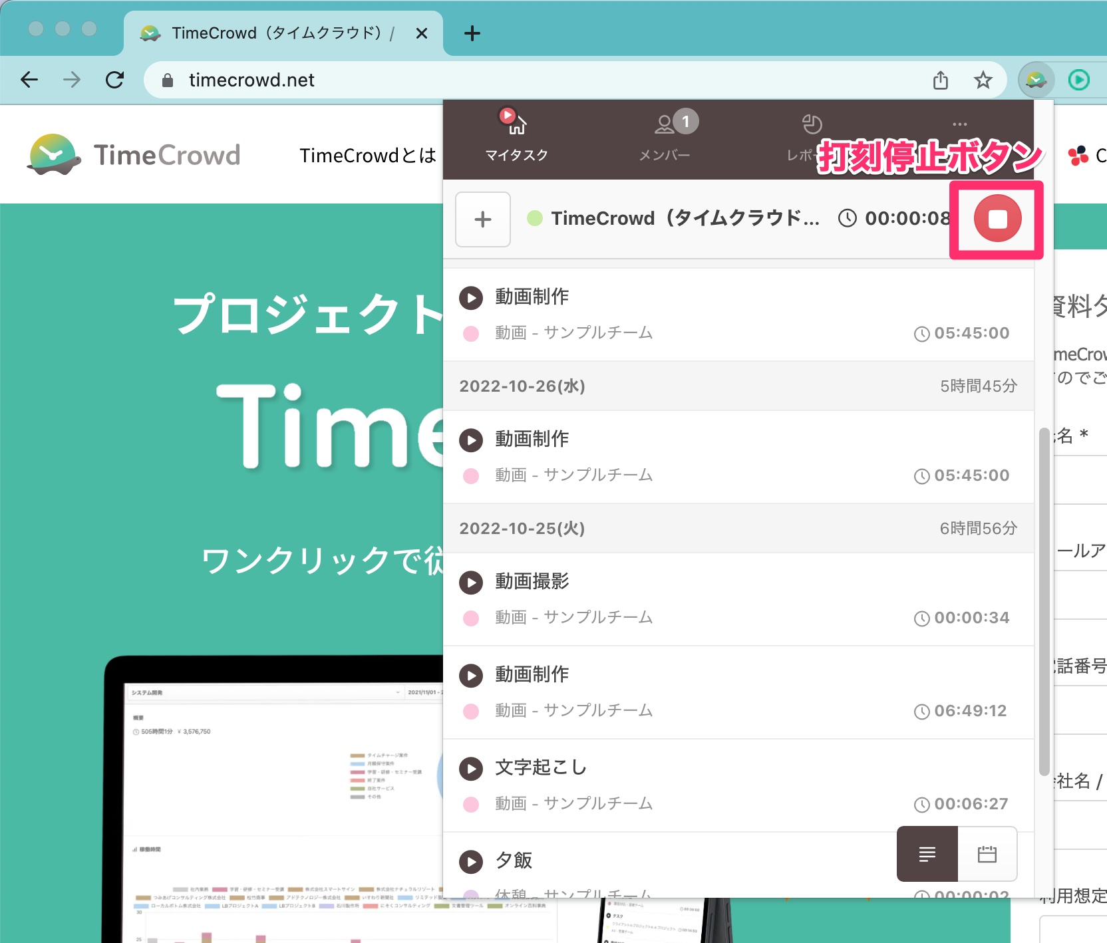The image size is (1107, 943).
Task: Start the timer for the 動画撮影 task
Action: [471, 583]
